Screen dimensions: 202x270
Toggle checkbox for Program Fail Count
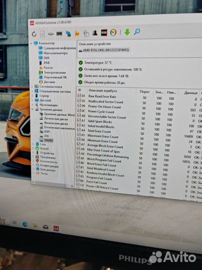pyautogui.click(x=78, y=175)
